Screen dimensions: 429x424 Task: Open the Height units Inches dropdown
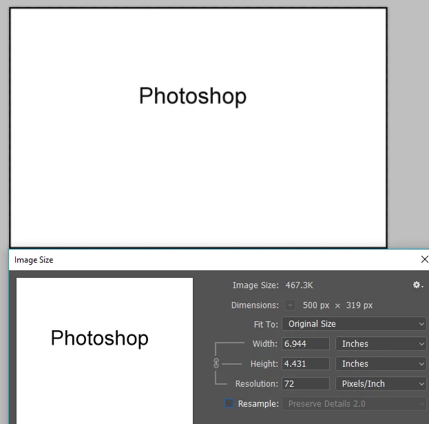(381, 364)
